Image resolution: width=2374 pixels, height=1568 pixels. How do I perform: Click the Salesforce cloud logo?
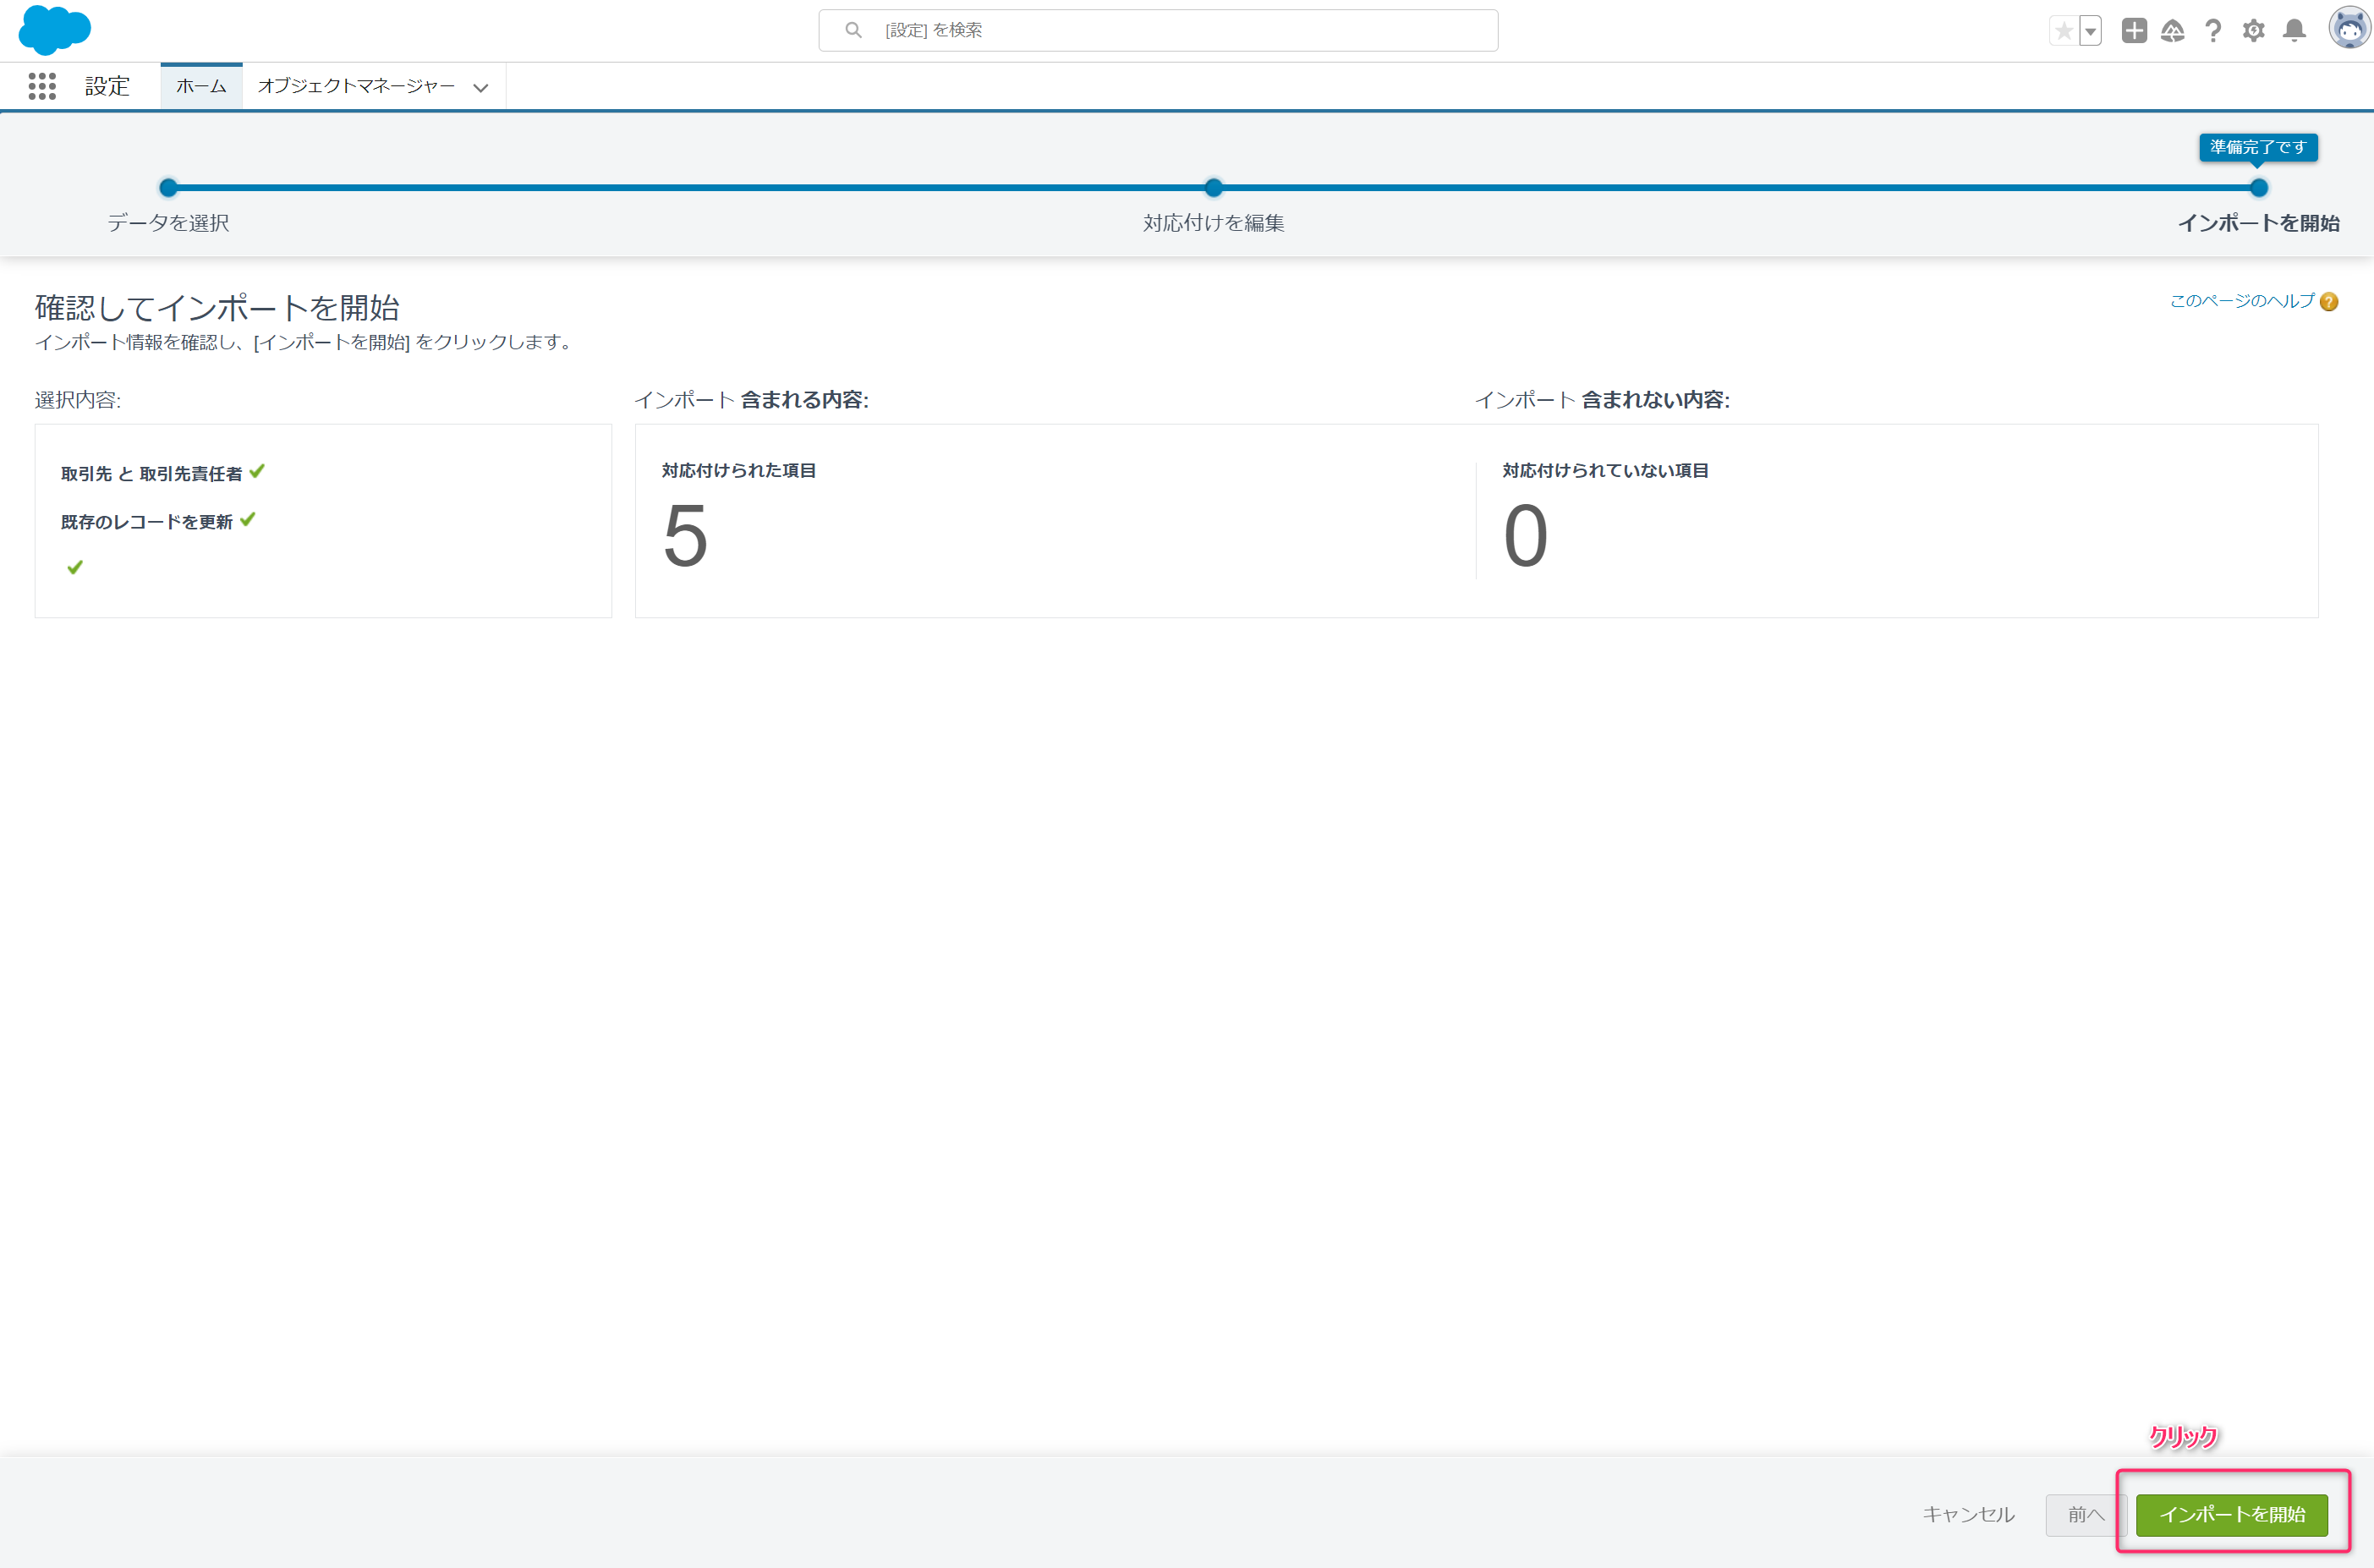click(54, 30)
